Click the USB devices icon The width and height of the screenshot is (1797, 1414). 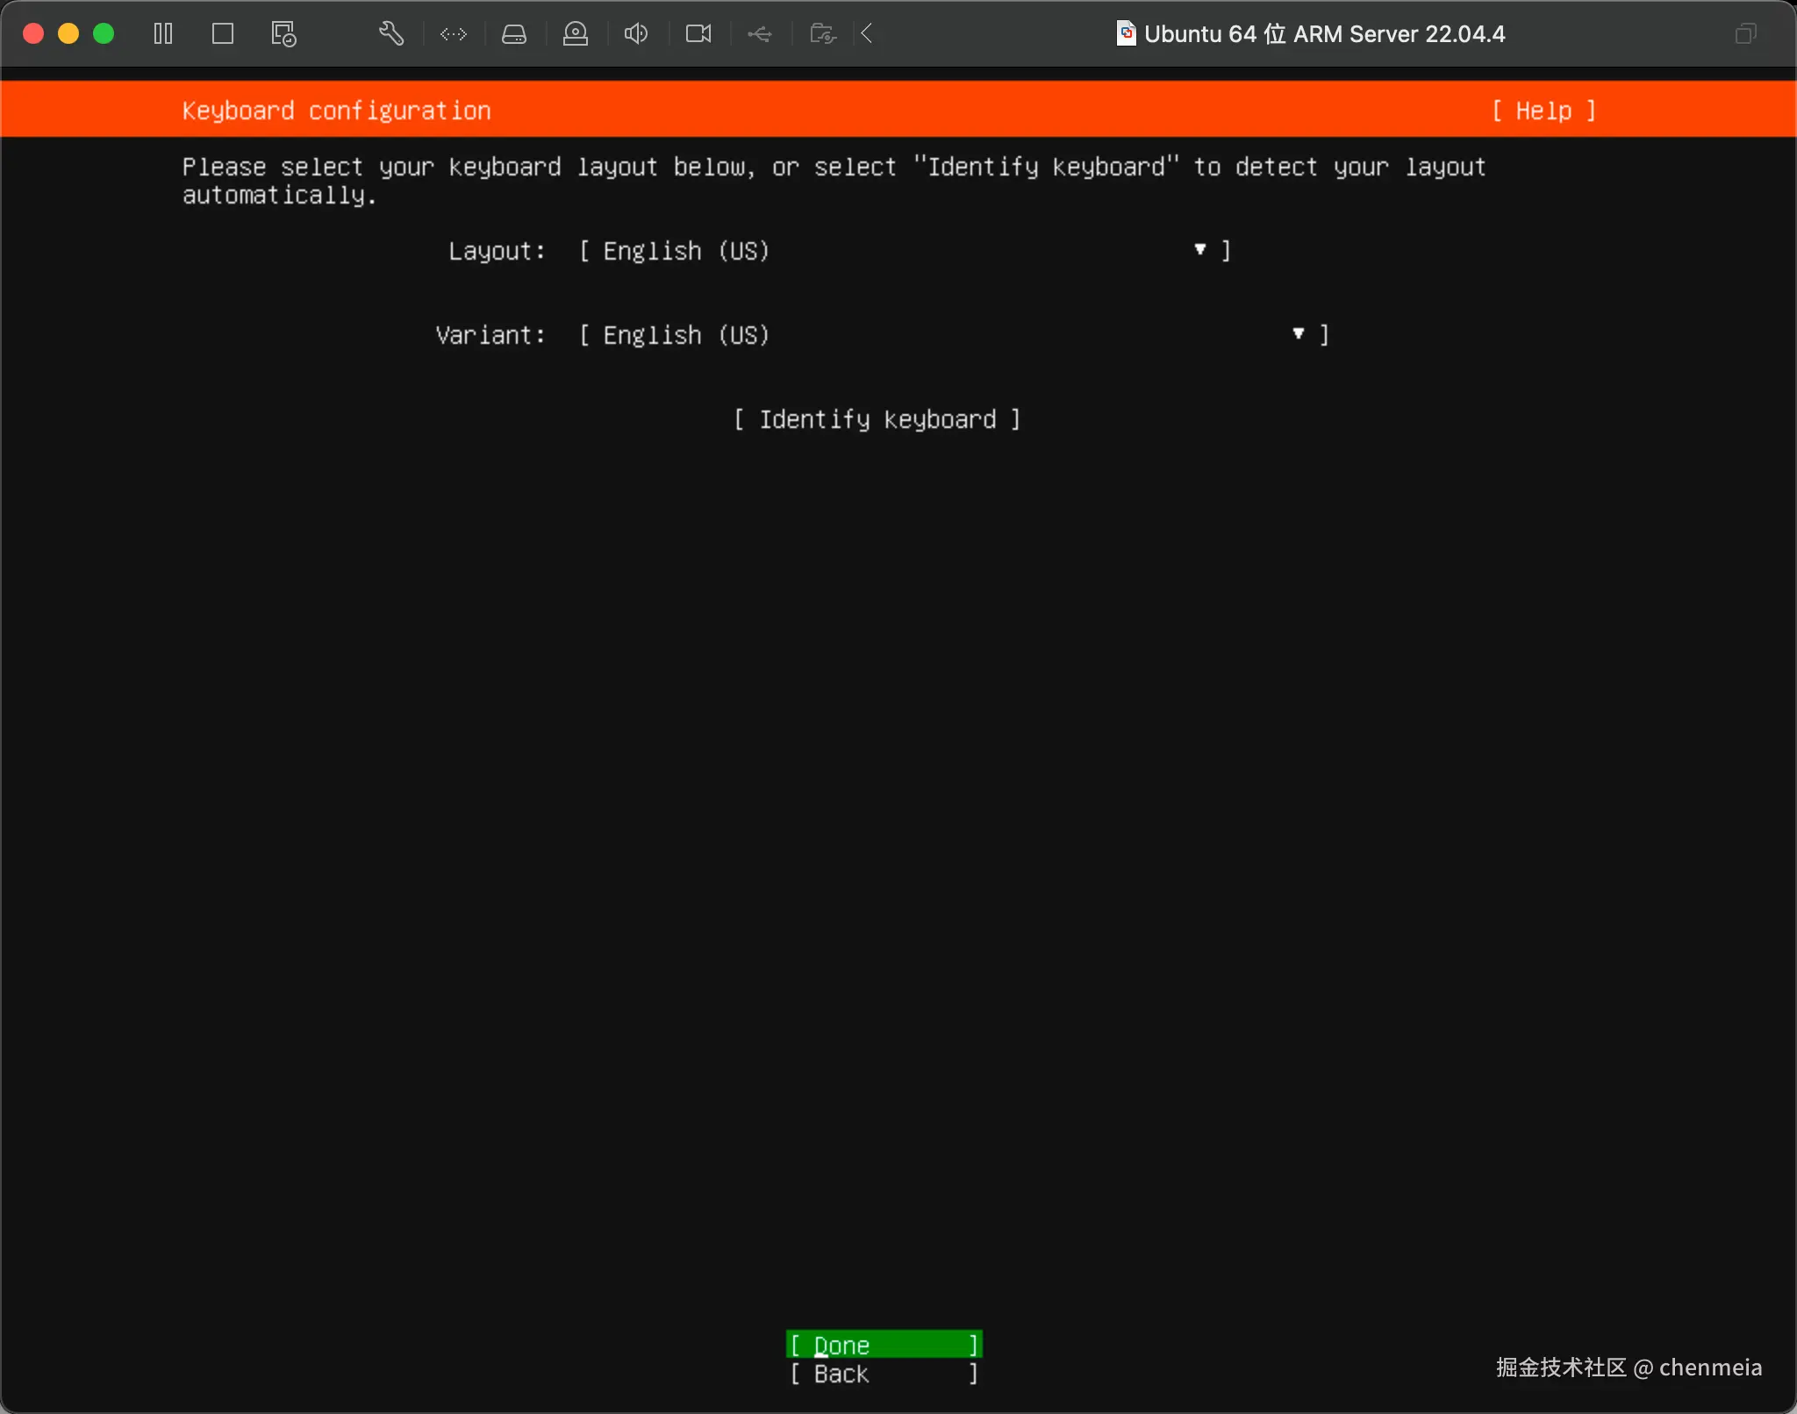[x=760, y=34]
